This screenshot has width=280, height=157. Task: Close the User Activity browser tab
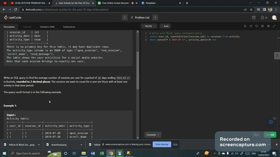pos(93,3)
